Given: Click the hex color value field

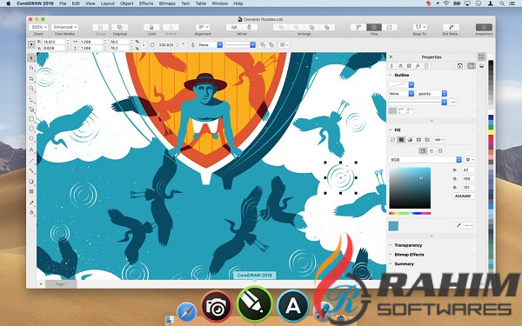Looking at the screenshot, I should coord(464,196).
